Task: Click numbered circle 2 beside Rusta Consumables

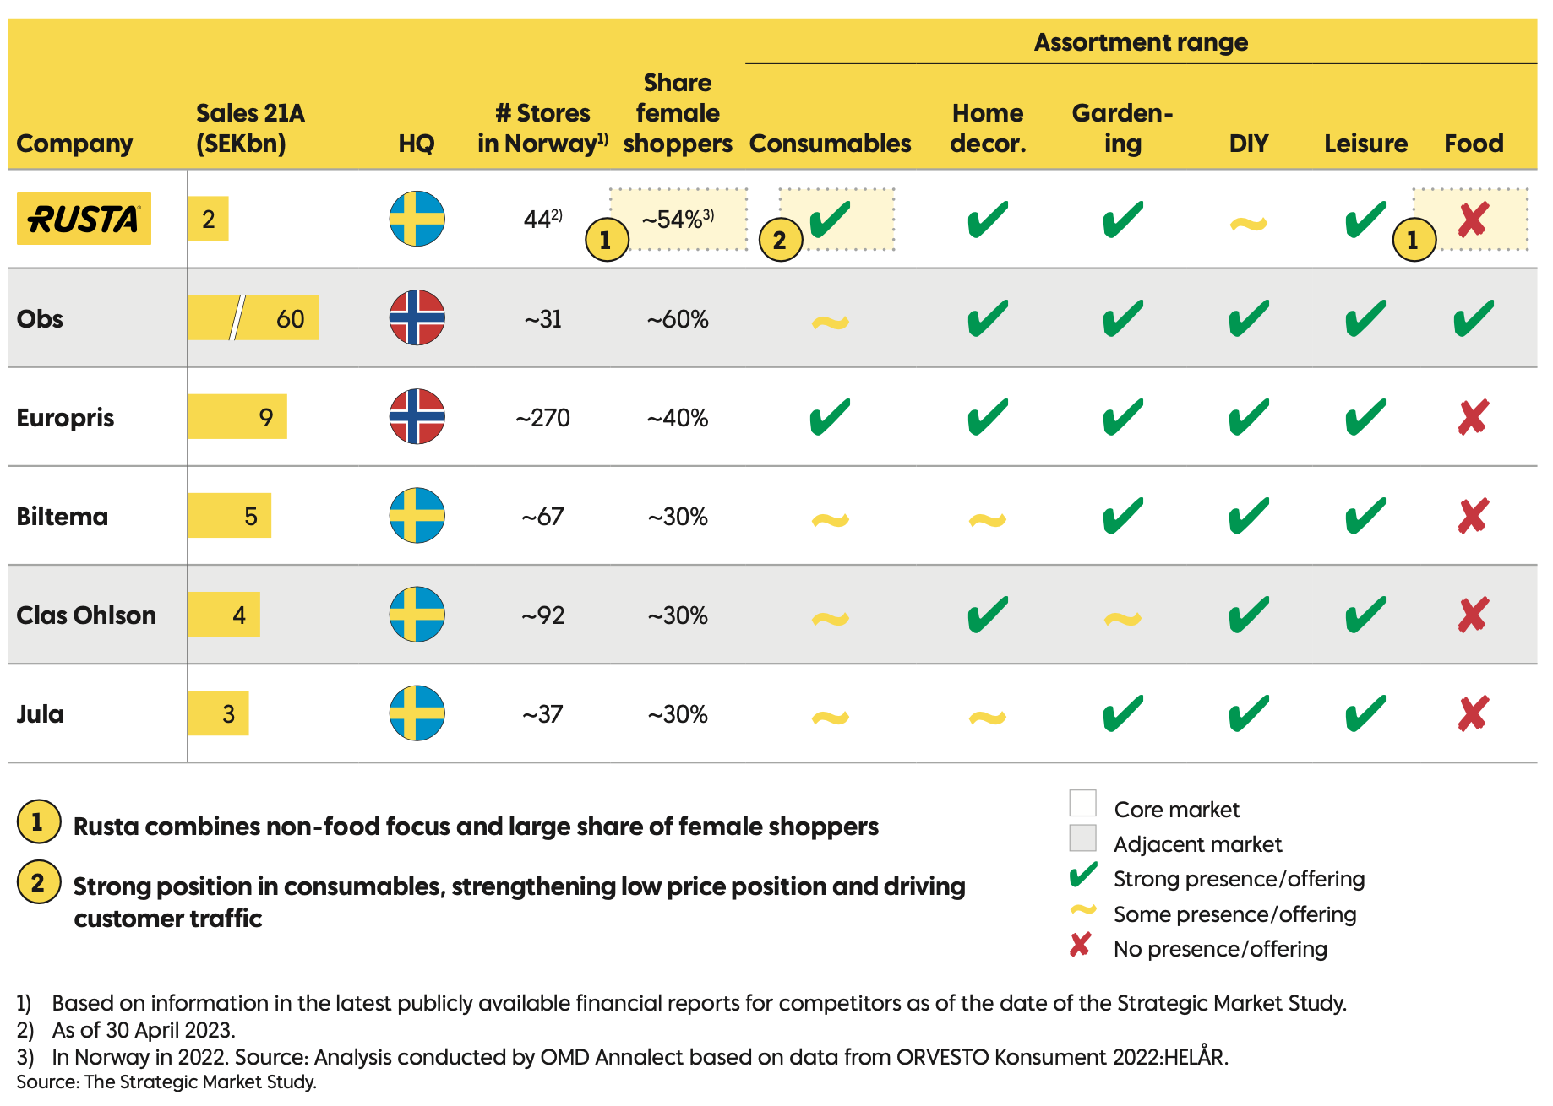Action: (780, 240)
